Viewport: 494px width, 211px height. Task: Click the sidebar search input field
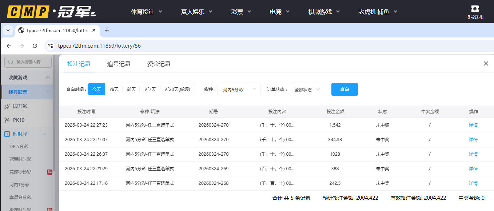pyautogui.click(x=28, y=62)
